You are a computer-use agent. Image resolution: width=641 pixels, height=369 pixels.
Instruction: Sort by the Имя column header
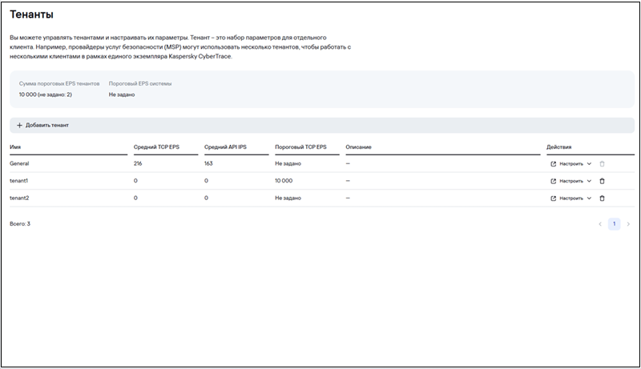tap(15, 147)
